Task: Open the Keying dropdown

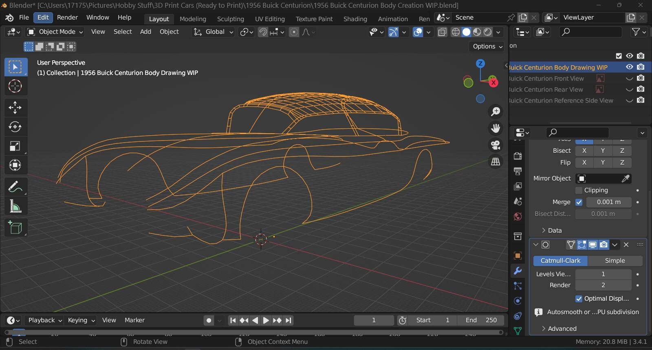Action: 81,320
